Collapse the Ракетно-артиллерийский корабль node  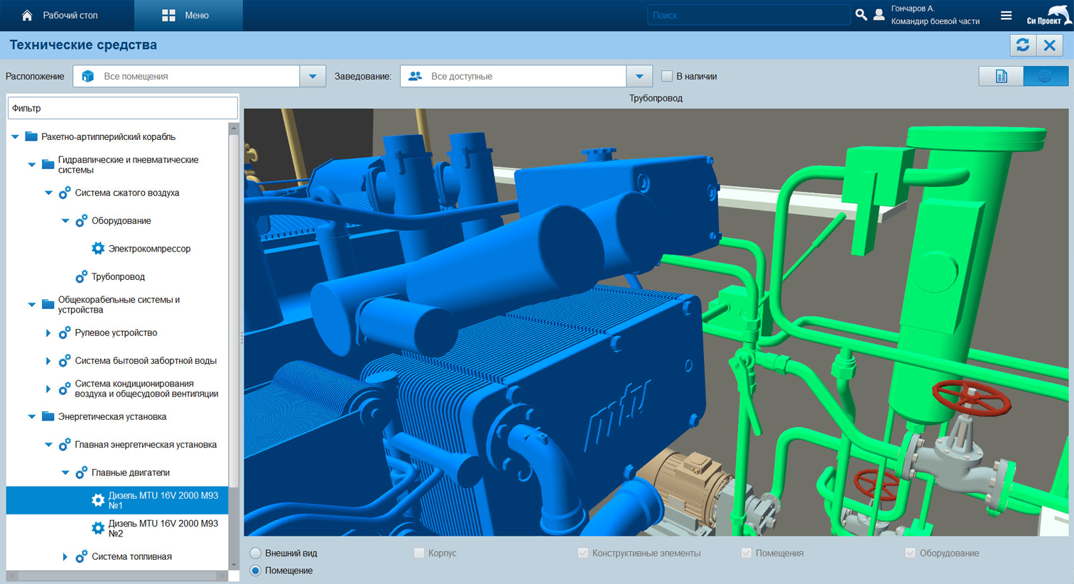15,136
